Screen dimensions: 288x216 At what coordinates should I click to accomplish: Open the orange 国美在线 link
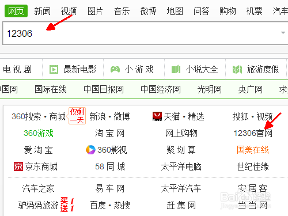[253, 150]
